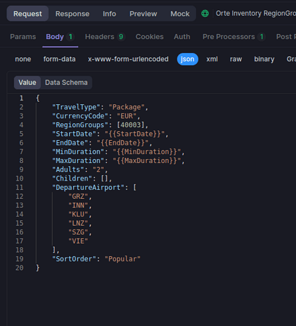Select the none body type
Viewport: 296px width, 326px height.
pyautogui.click(x=23, y=59)
